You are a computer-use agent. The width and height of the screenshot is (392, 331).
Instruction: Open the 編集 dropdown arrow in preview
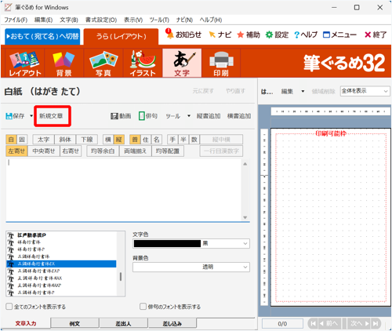(303, 91)
